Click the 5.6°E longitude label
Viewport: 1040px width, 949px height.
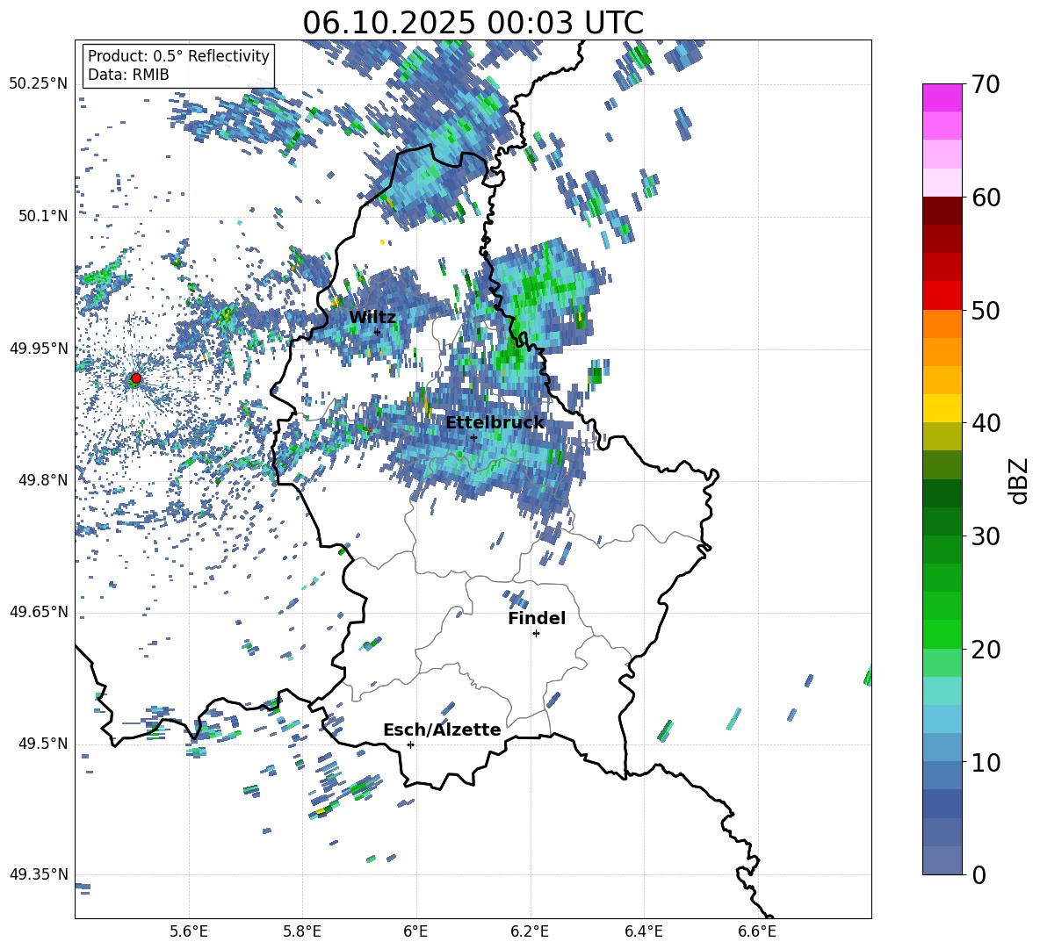(x=189, y=931)
